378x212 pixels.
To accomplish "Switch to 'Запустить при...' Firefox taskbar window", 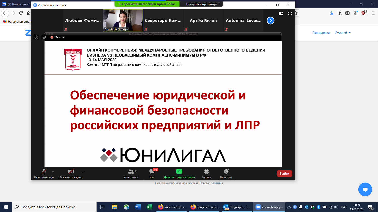I will tap(204, 207).
